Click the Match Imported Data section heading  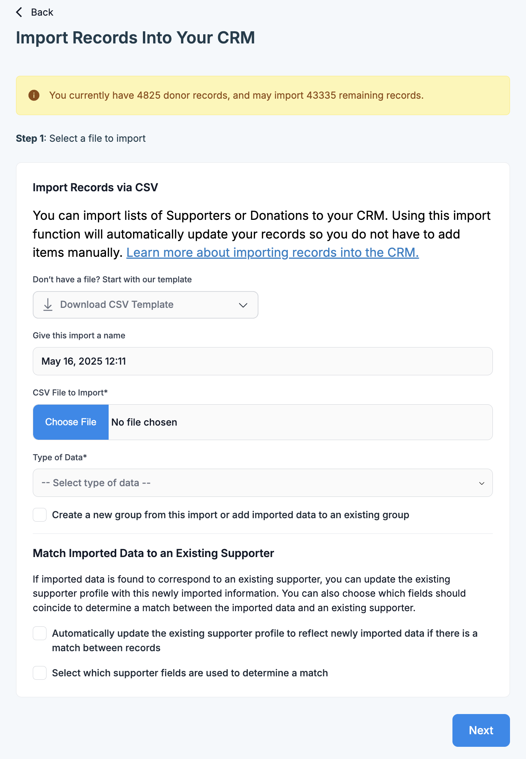[x=153, y=553]
